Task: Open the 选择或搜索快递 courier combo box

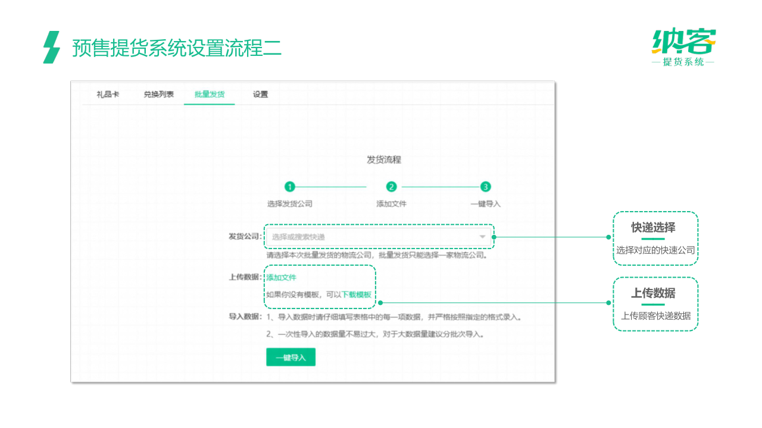Action: [379, 237]
